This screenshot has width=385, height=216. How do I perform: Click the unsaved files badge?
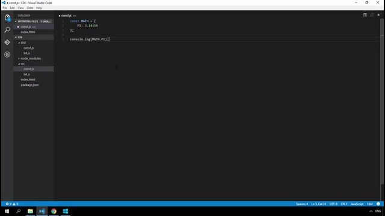pyautogui.click(x=46, y=22)
